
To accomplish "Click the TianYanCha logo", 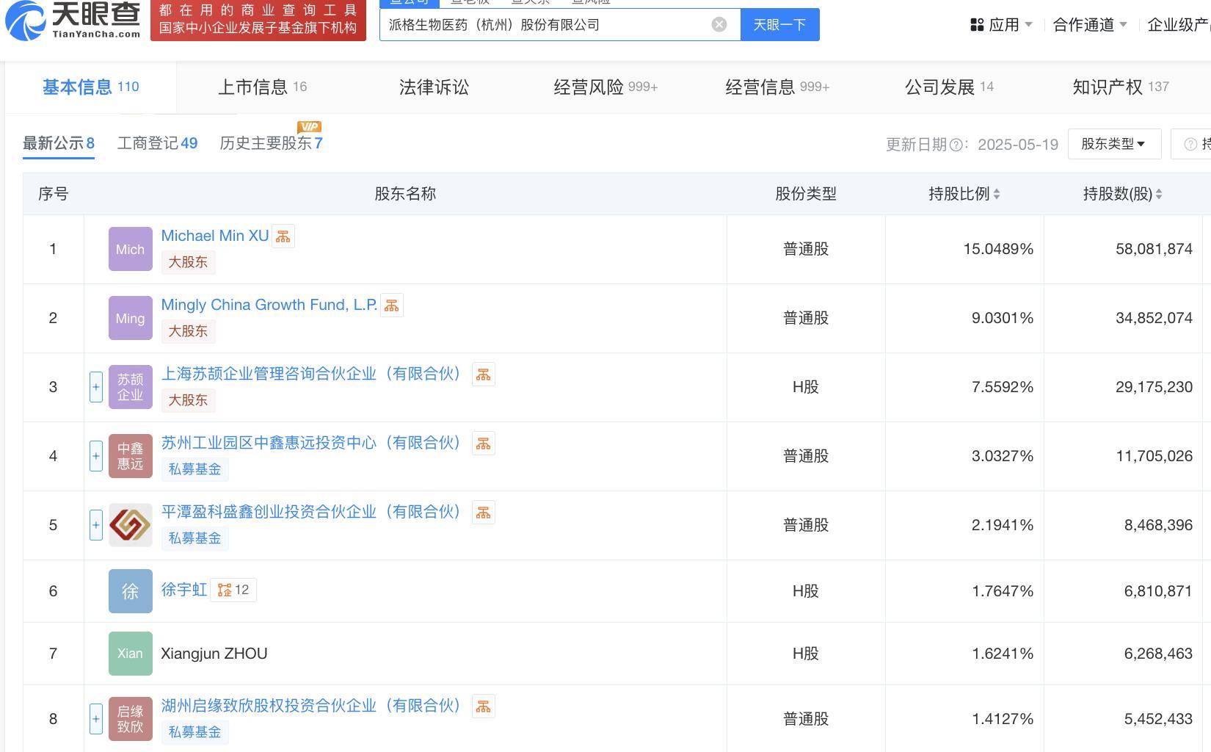I will click(73, 20).
